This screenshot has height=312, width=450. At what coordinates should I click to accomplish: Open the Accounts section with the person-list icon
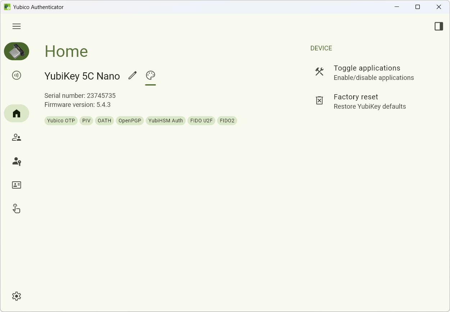coord(17,137)
